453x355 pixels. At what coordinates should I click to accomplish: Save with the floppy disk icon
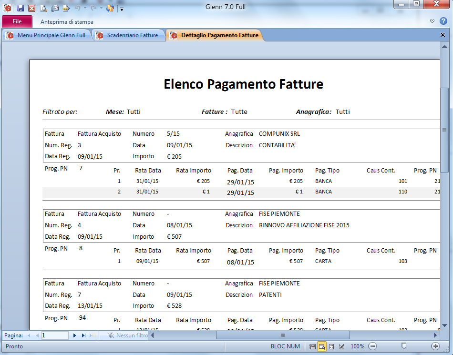pos(20,8)
